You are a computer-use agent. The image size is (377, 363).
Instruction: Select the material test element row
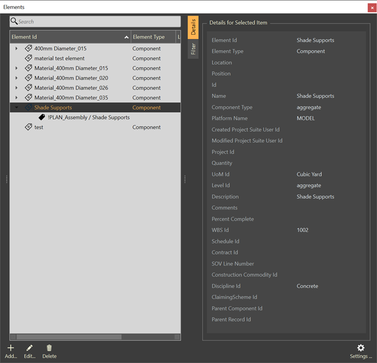[x=59, y=58]
